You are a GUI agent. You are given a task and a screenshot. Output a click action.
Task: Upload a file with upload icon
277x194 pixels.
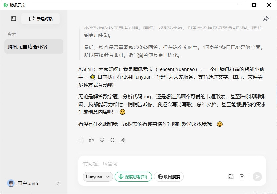(x=242, y=177)
